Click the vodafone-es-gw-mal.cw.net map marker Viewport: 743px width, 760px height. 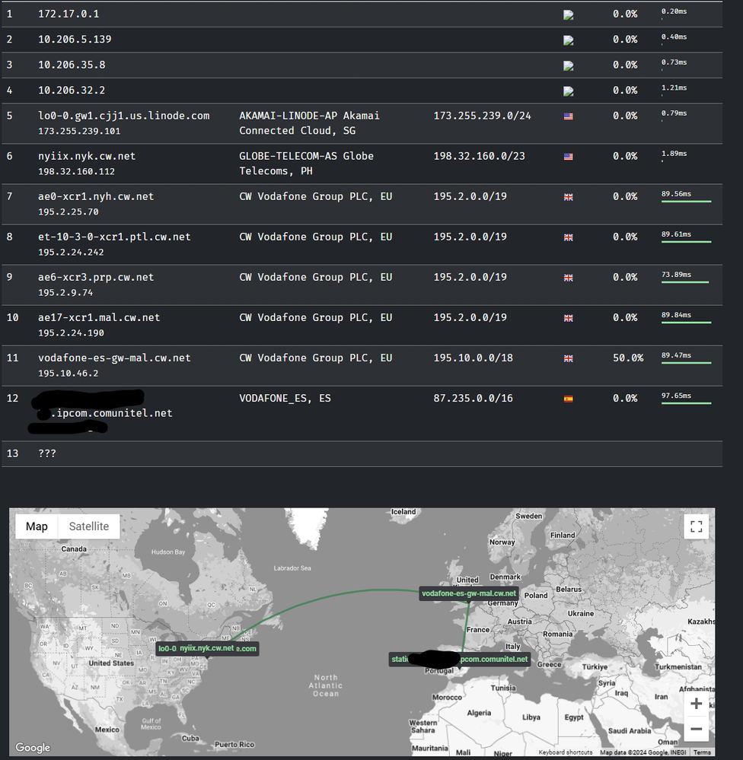pyautogui.click(x=469, y=593)
